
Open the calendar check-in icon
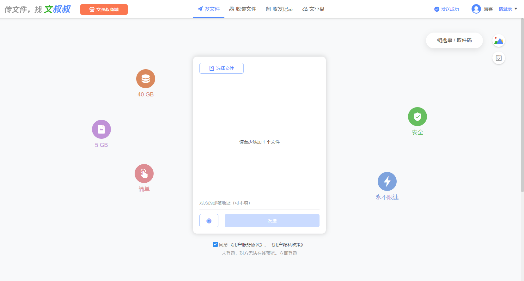point(498,58)
